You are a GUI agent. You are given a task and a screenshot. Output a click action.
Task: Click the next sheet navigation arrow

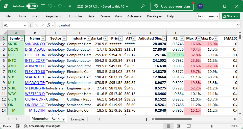tap(16, 119)
